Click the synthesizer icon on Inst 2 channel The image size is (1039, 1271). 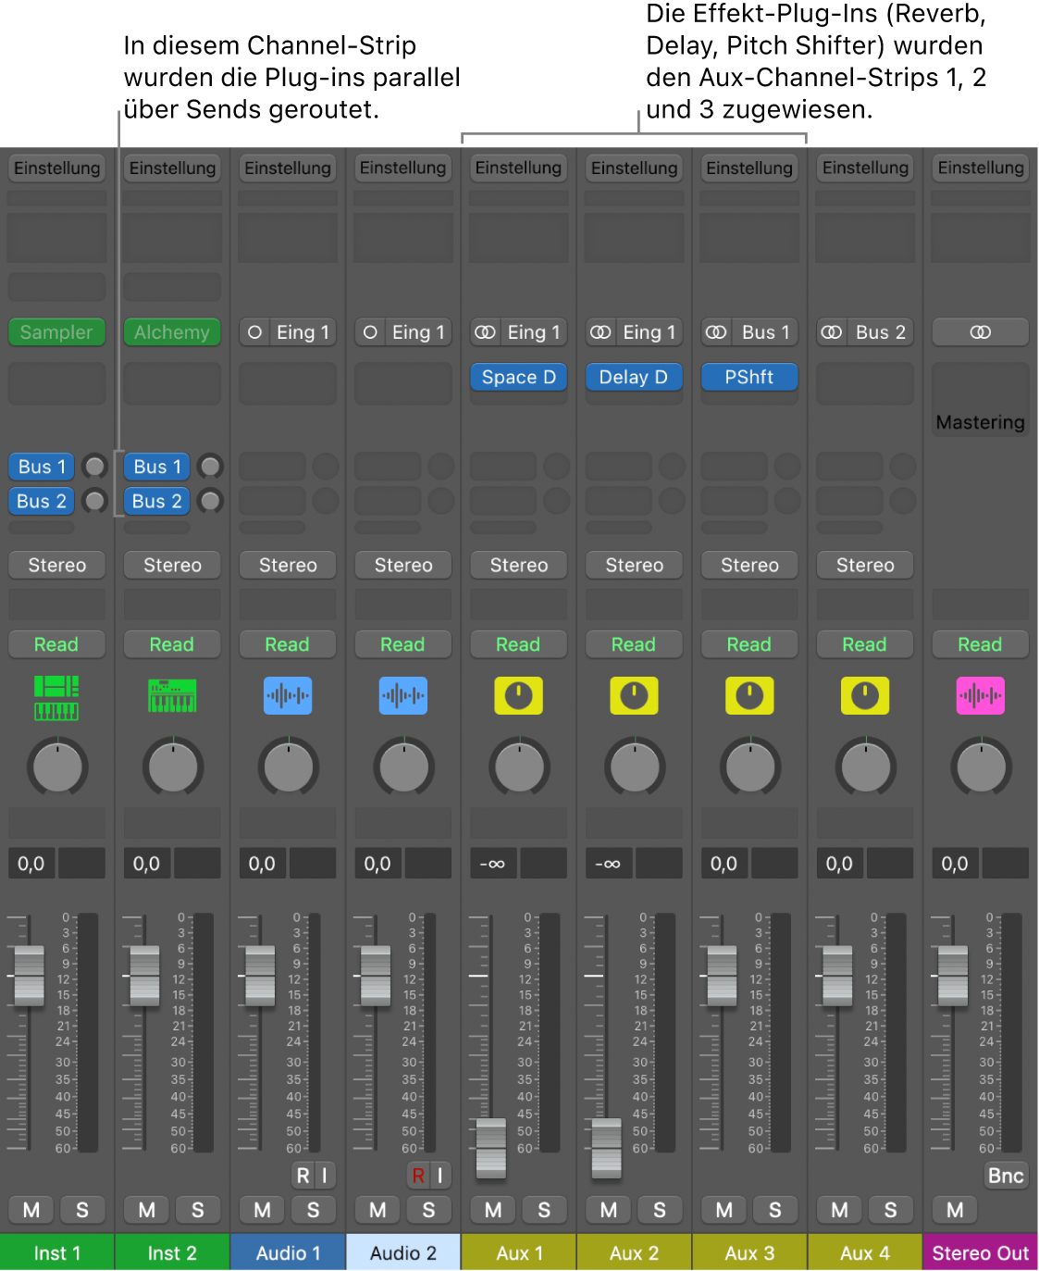click(171, 695)
